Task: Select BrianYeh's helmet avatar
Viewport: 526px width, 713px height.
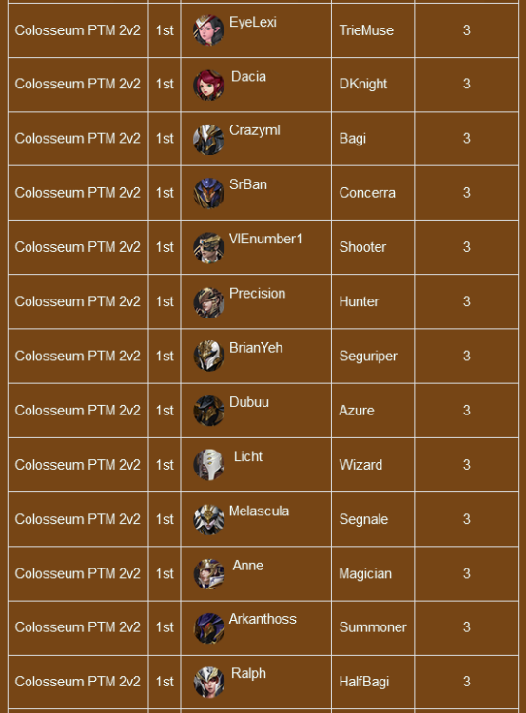Action: (208, 356)
